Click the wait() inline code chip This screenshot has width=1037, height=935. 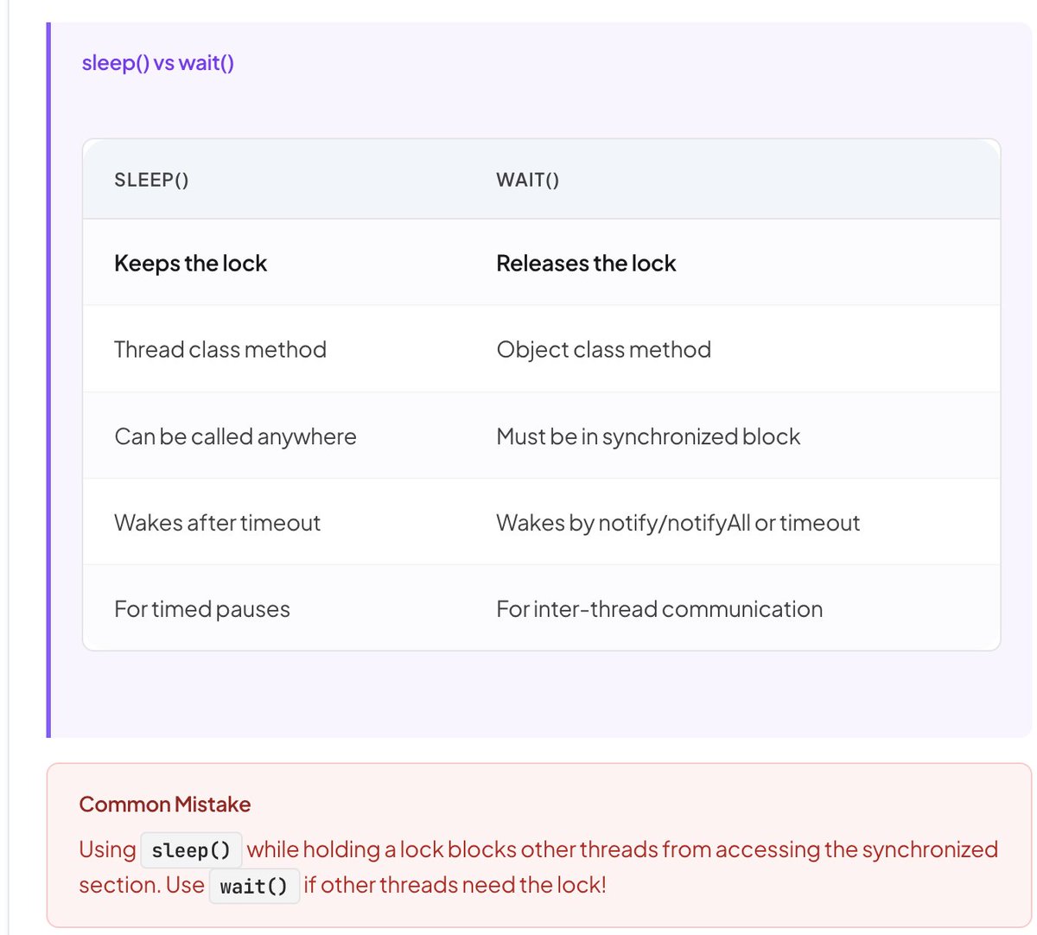pyautogui.click(x=254, y=886)
